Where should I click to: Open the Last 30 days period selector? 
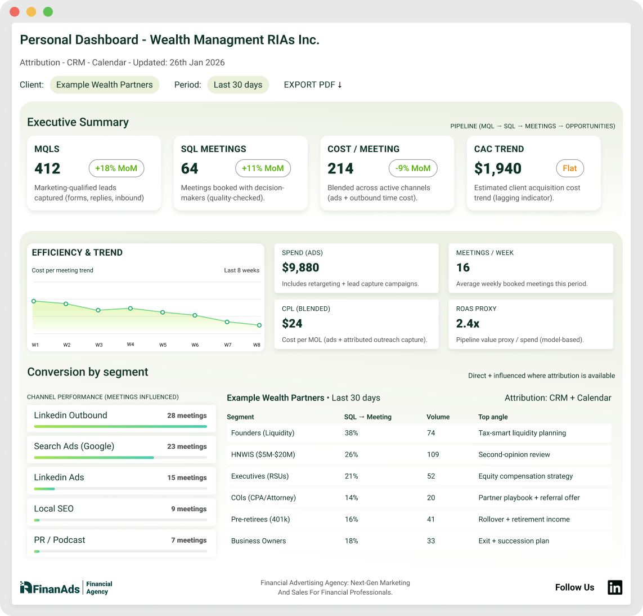coord(238,85)
